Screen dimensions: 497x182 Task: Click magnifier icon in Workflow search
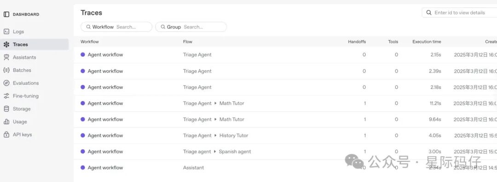(x=88, y=27)
